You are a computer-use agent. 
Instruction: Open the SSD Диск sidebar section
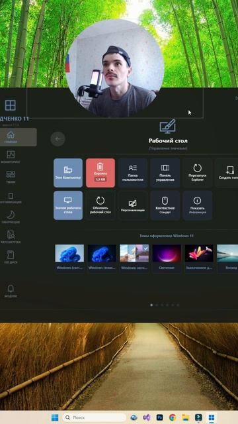[x=11, y=257]
